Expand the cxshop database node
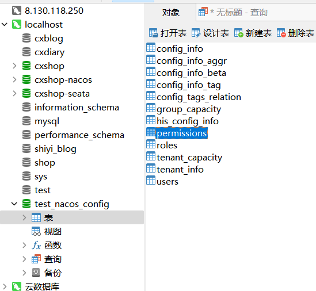 point(14,66)
